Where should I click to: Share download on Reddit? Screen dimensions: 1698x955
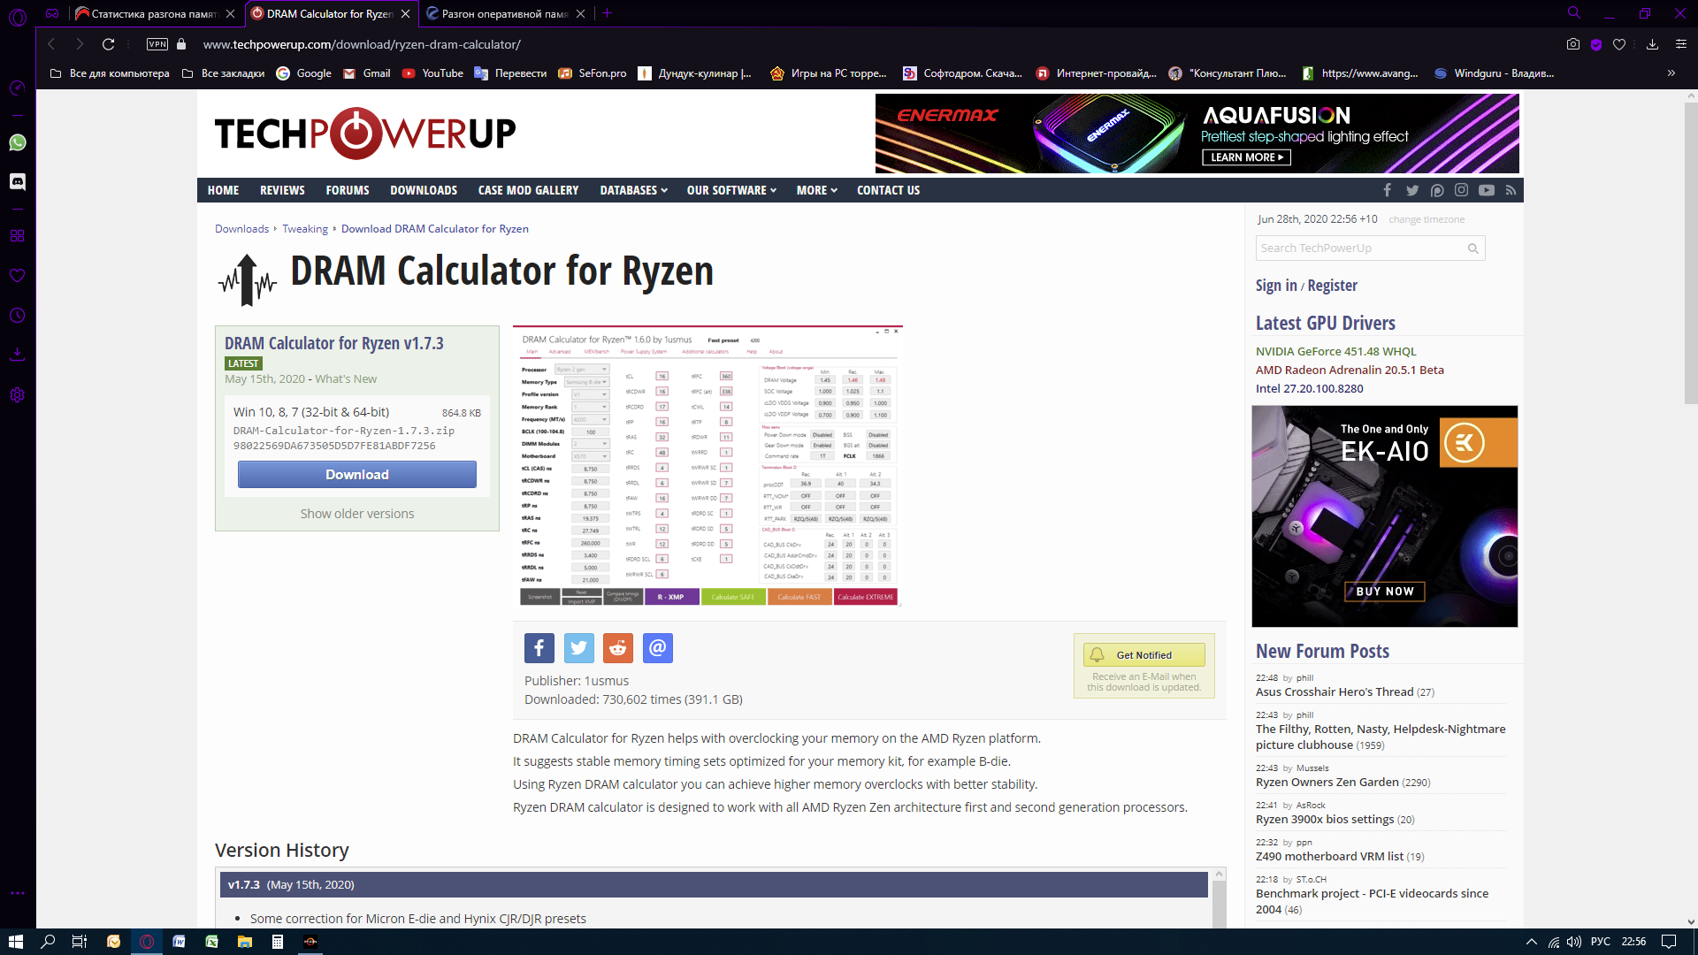tap(618, 648)
